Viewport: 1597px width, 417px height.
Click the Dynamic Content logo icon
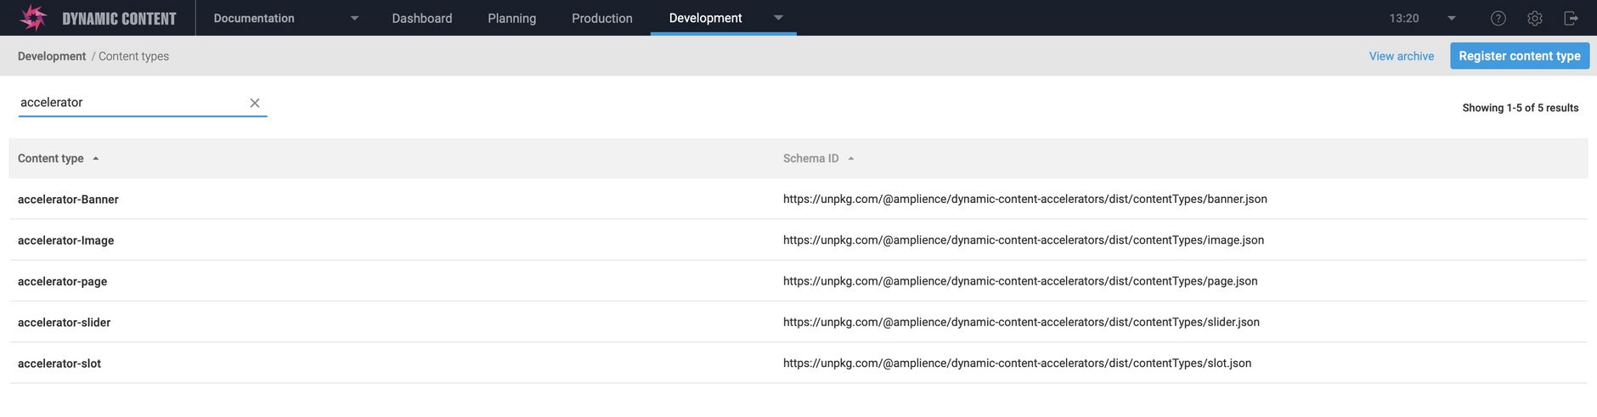[33, 17]
